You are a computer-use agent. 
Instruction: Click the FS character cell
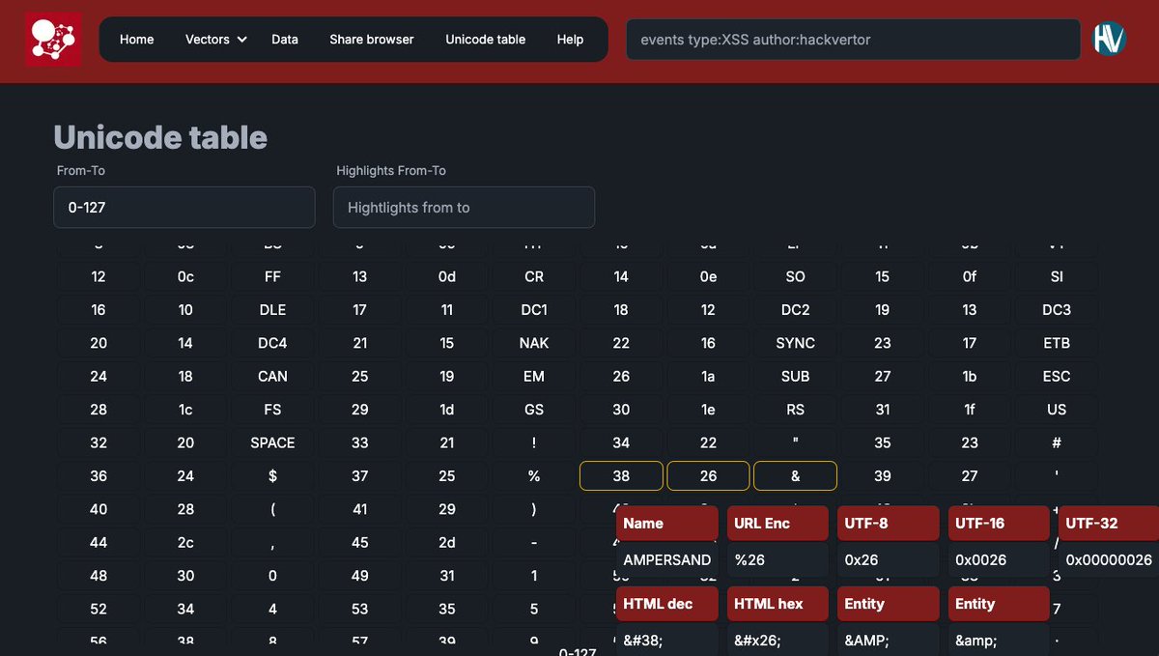[272, 410]
